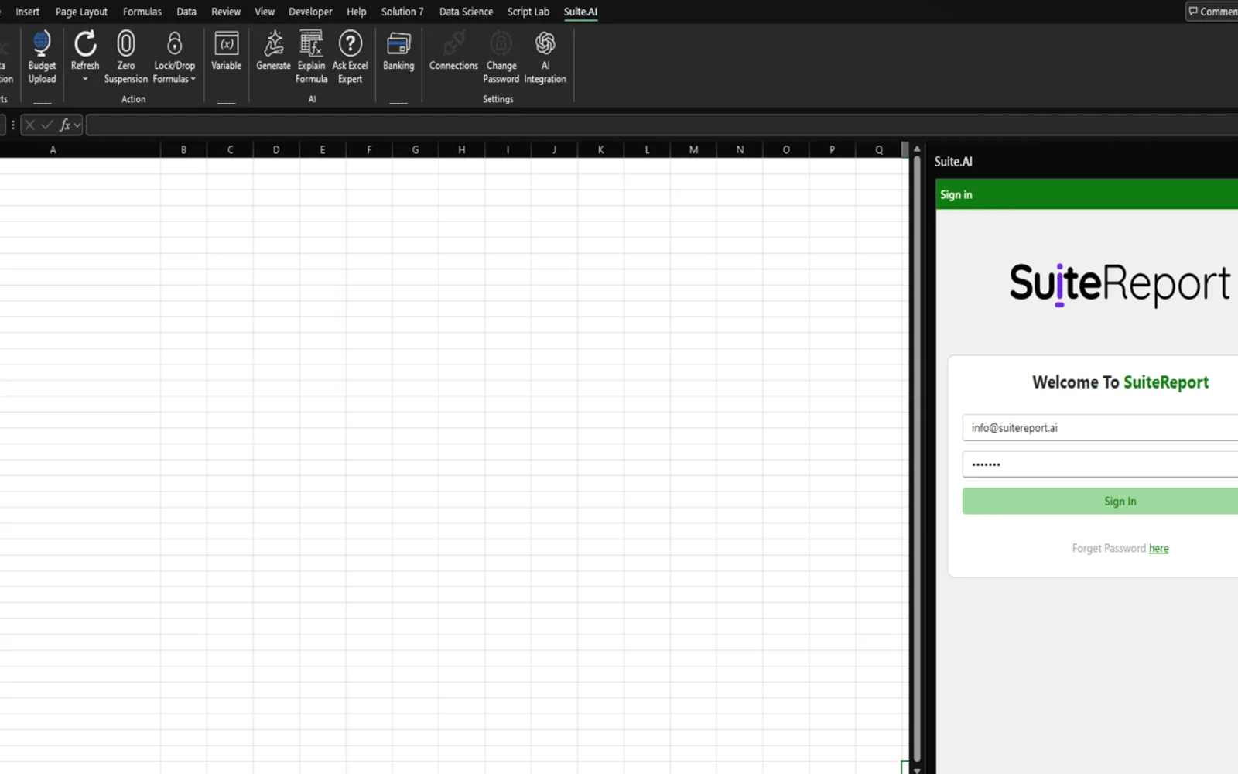1238x774 pixels.
Task: Click the formula bar input area
Action: [662, 125]
